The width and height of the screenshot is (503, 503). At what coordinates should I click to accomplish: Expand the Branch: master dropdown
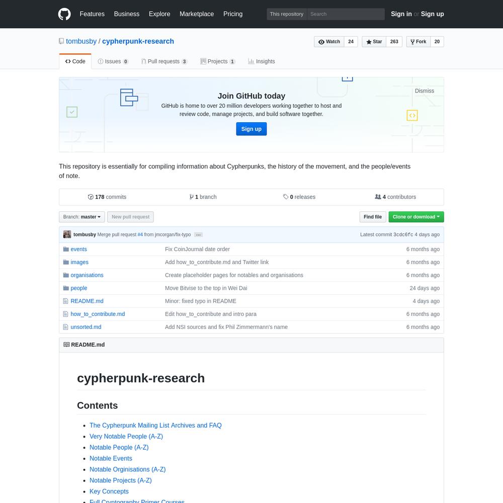click(x=82, y=217)
